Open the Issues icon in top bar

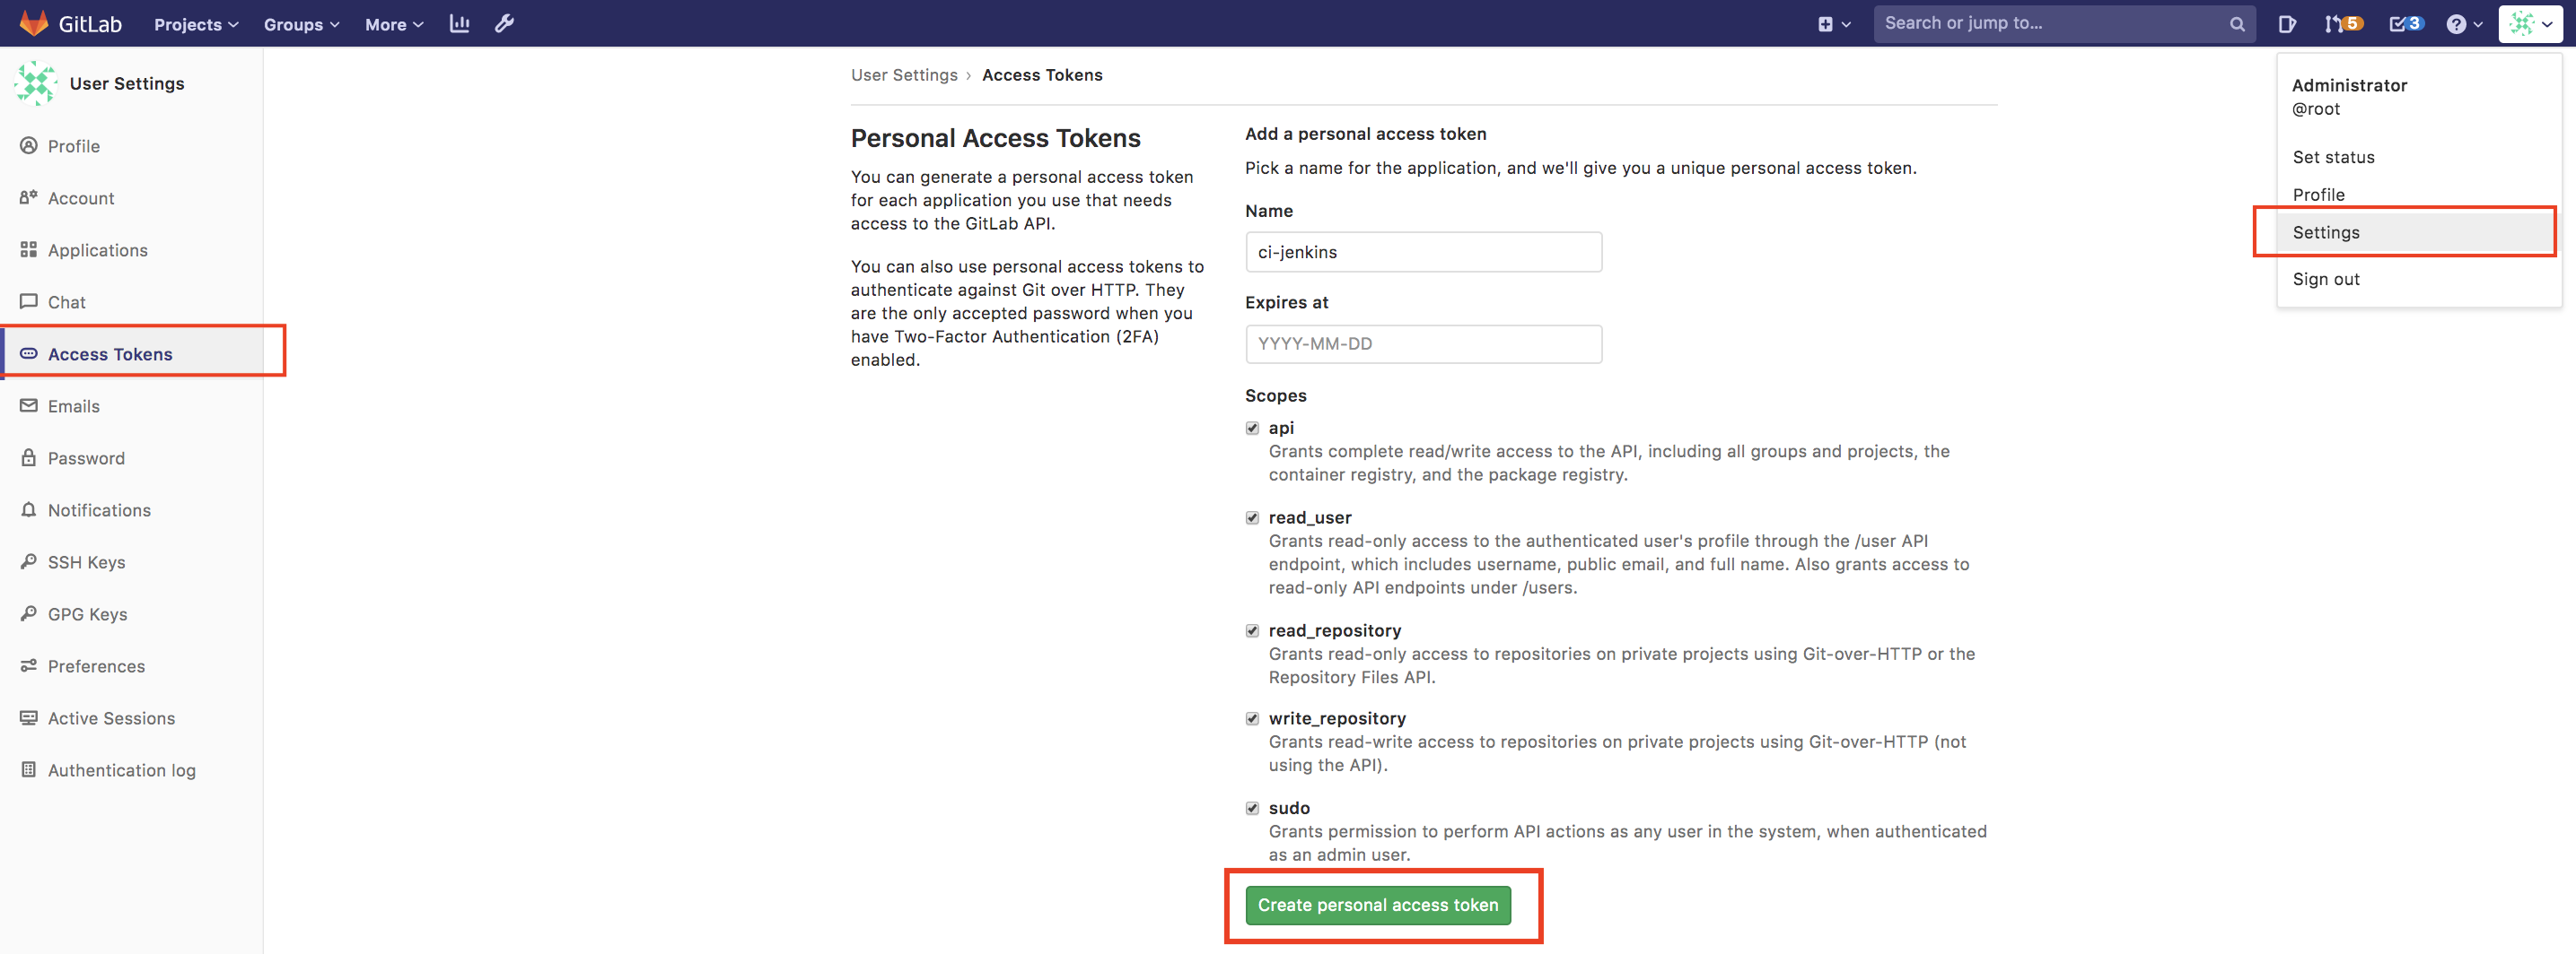point(2286,24)
